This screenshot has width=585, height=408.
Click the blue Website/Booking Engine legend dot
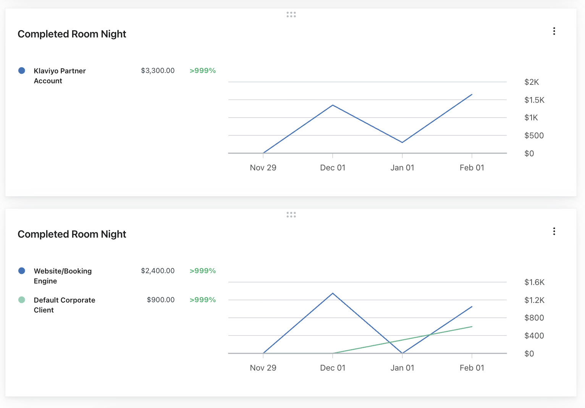22,271
